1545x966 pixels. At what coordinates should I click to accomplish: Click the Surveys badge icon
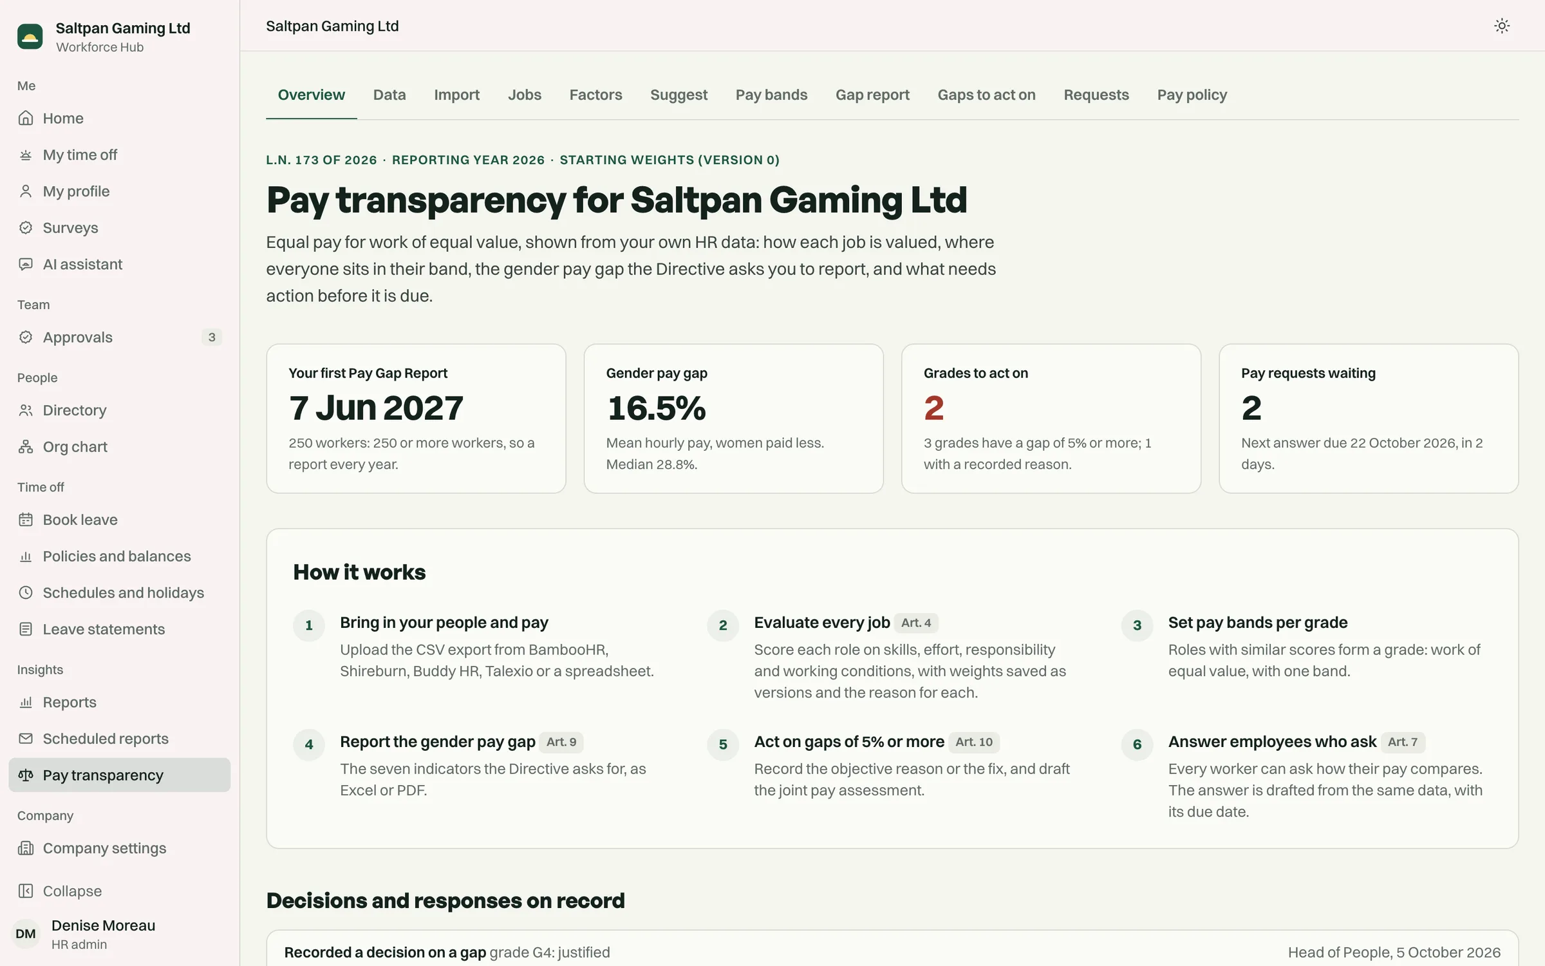click(x=26, y=228)
